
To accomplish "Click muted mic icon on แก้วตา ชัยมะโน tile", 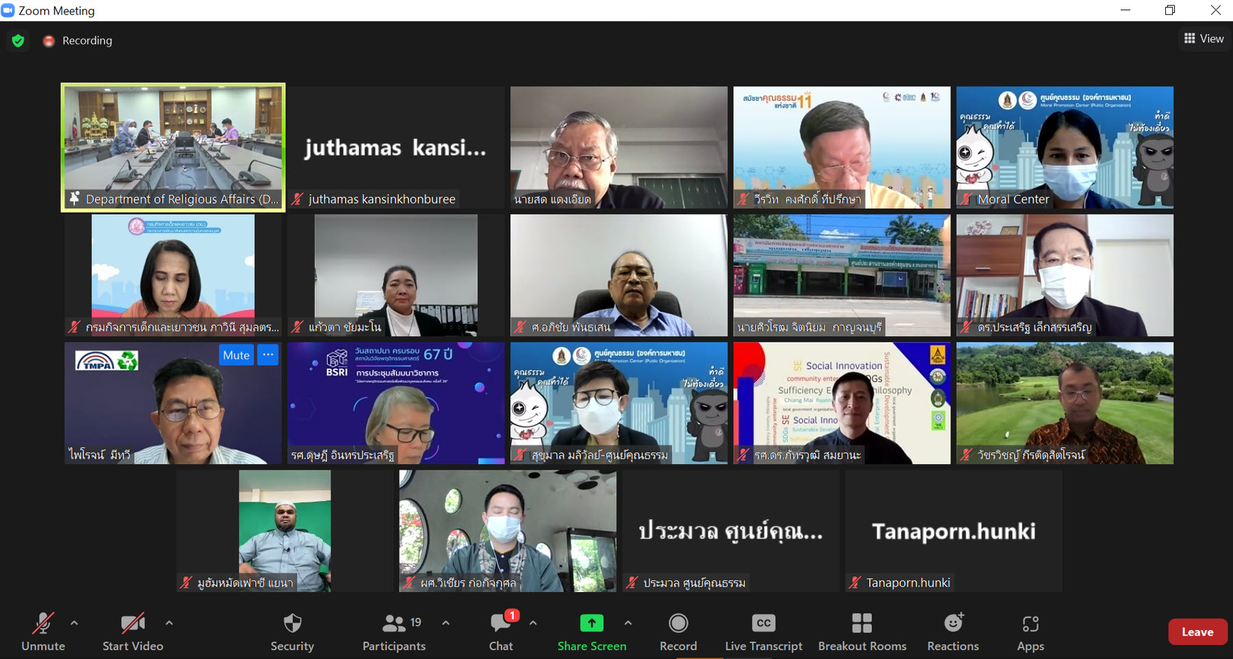I will [x=297, y=327].
